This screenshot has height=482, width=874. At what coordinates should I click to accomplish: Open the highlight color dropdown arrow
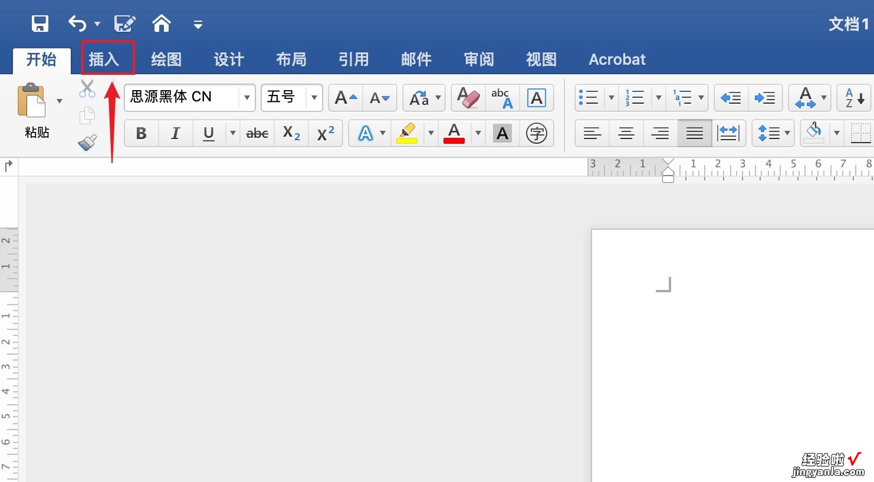click(431, 134)
